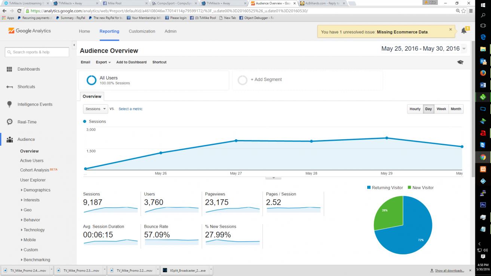Switch chart granularity to Week
491x276 pixels.
[441, 109]
